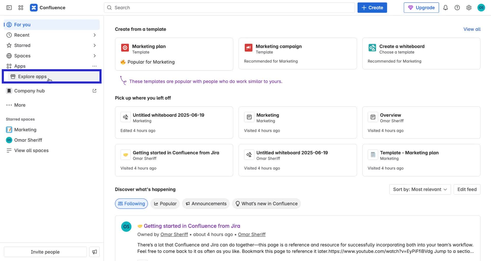Viewport: 491px width, 261px height.
Task: Open settings with the gear icon
Action: coord(469,8)
